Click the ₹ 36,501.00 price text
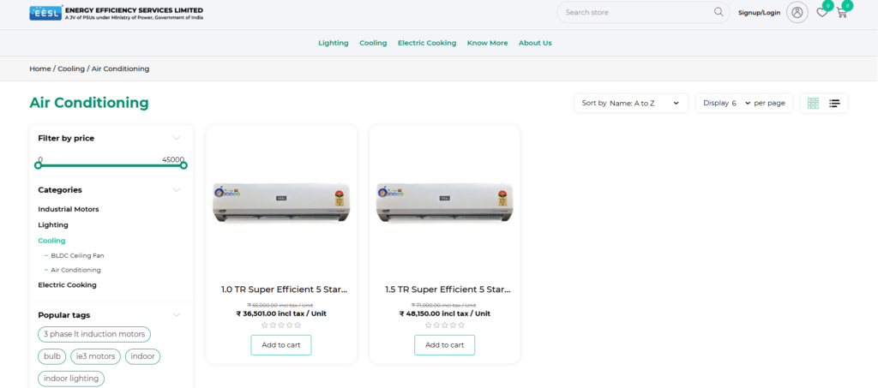This screenshot has width=878, height=388. [x=281, y=313]
